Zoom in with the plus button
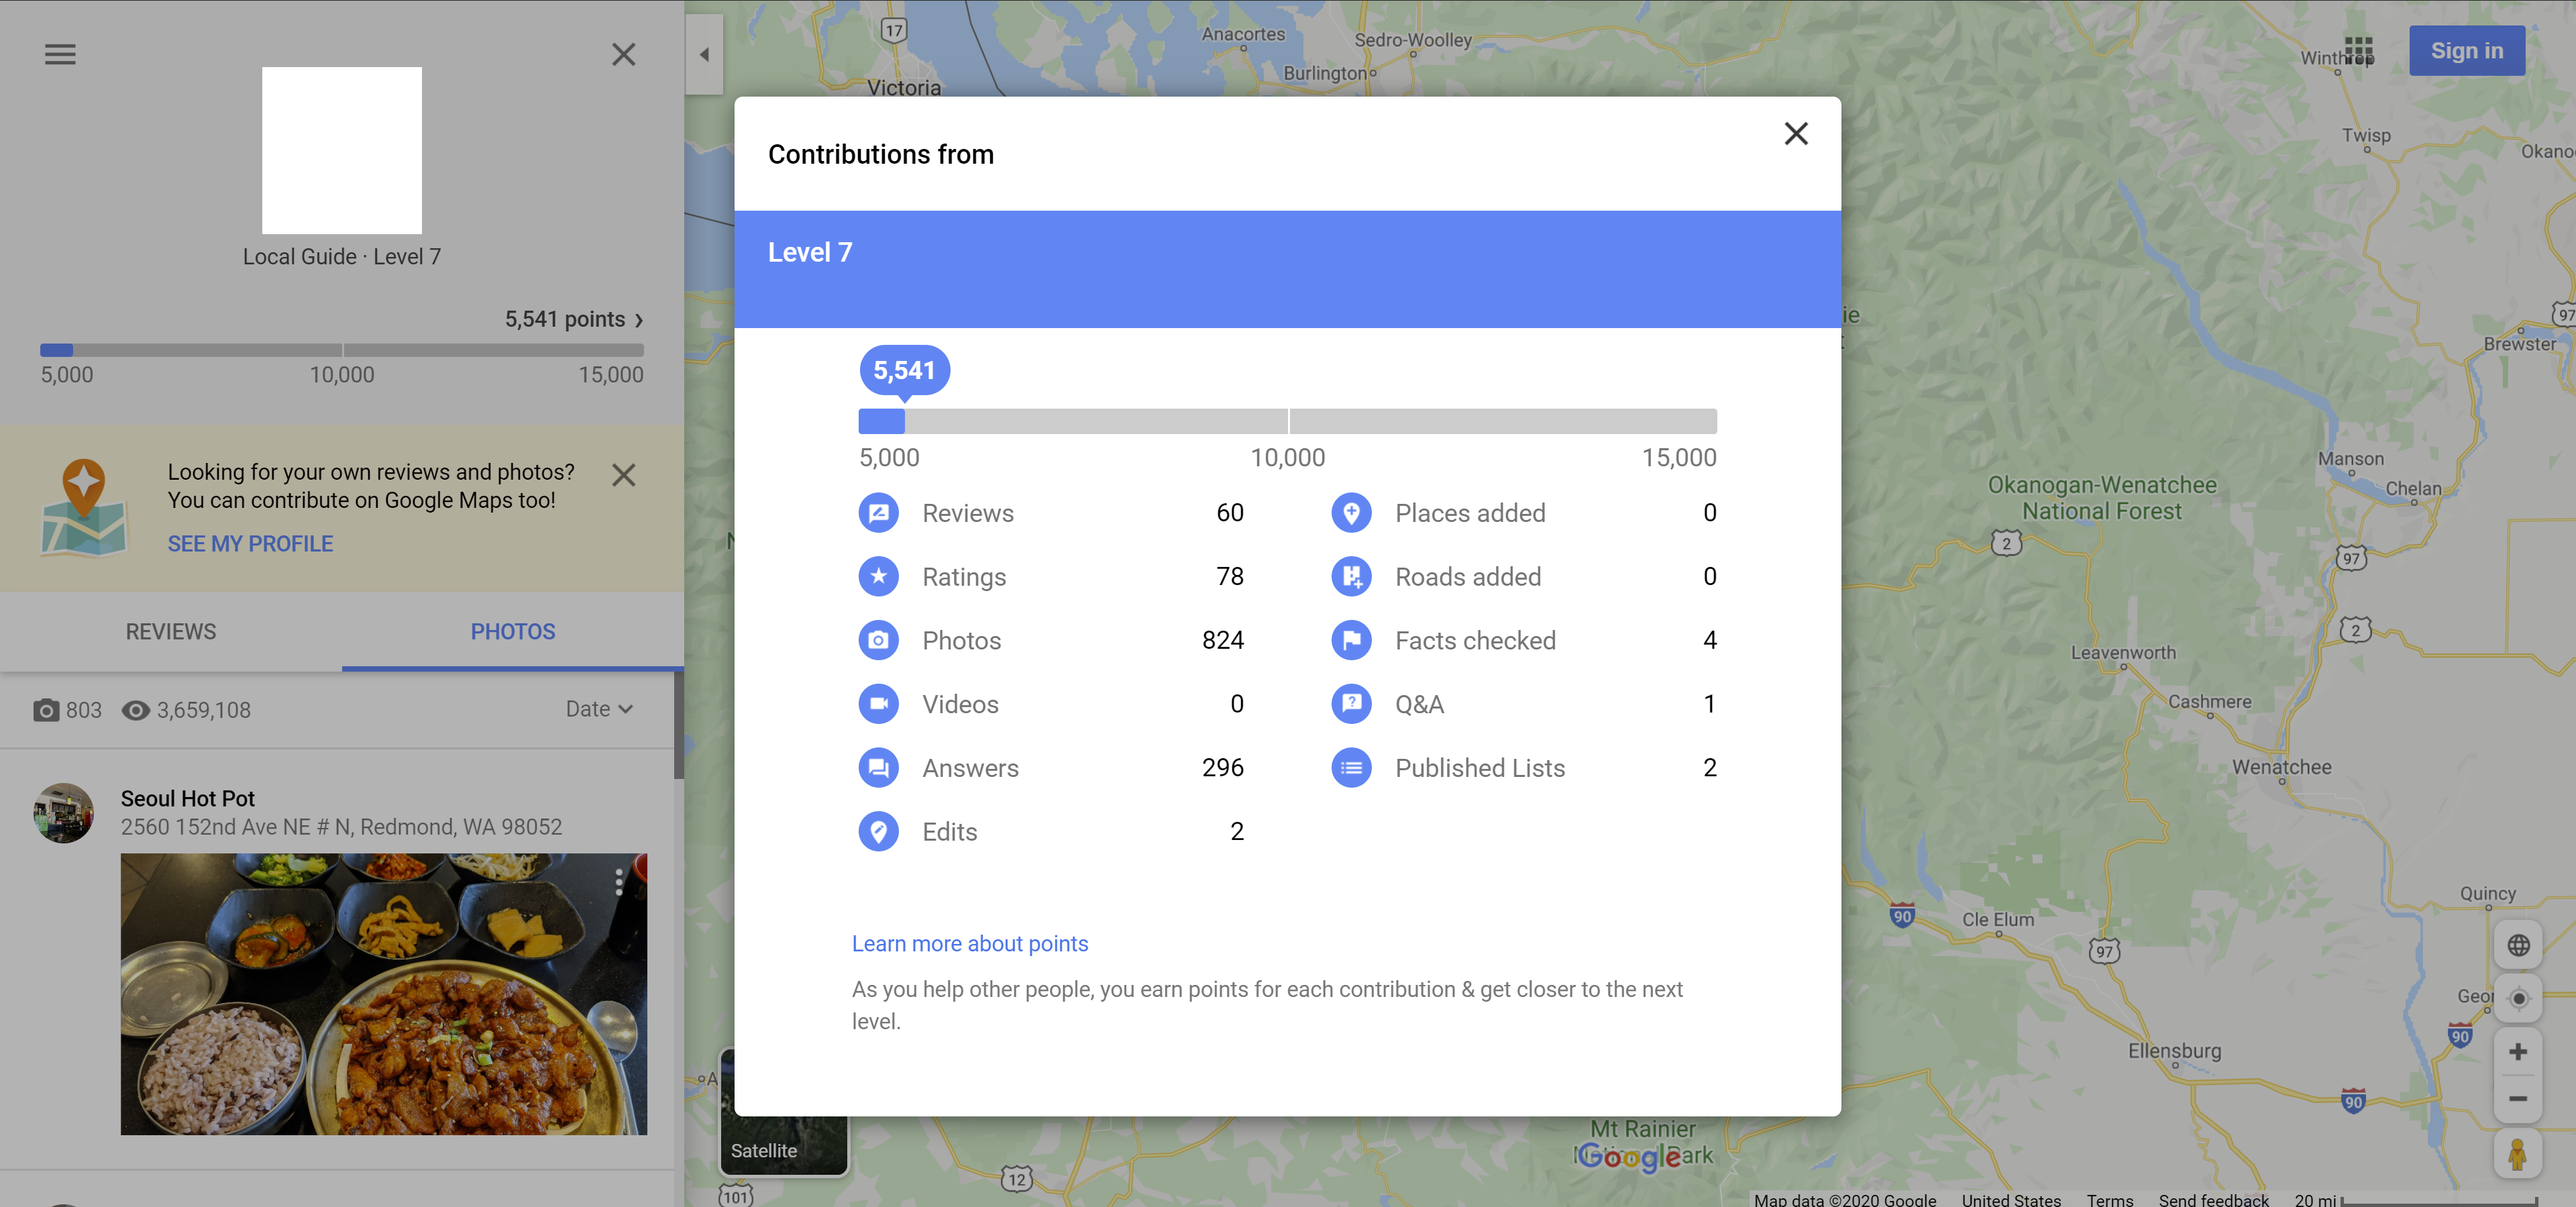The image size is (2576, 1207). (x=2517, y=1052)
